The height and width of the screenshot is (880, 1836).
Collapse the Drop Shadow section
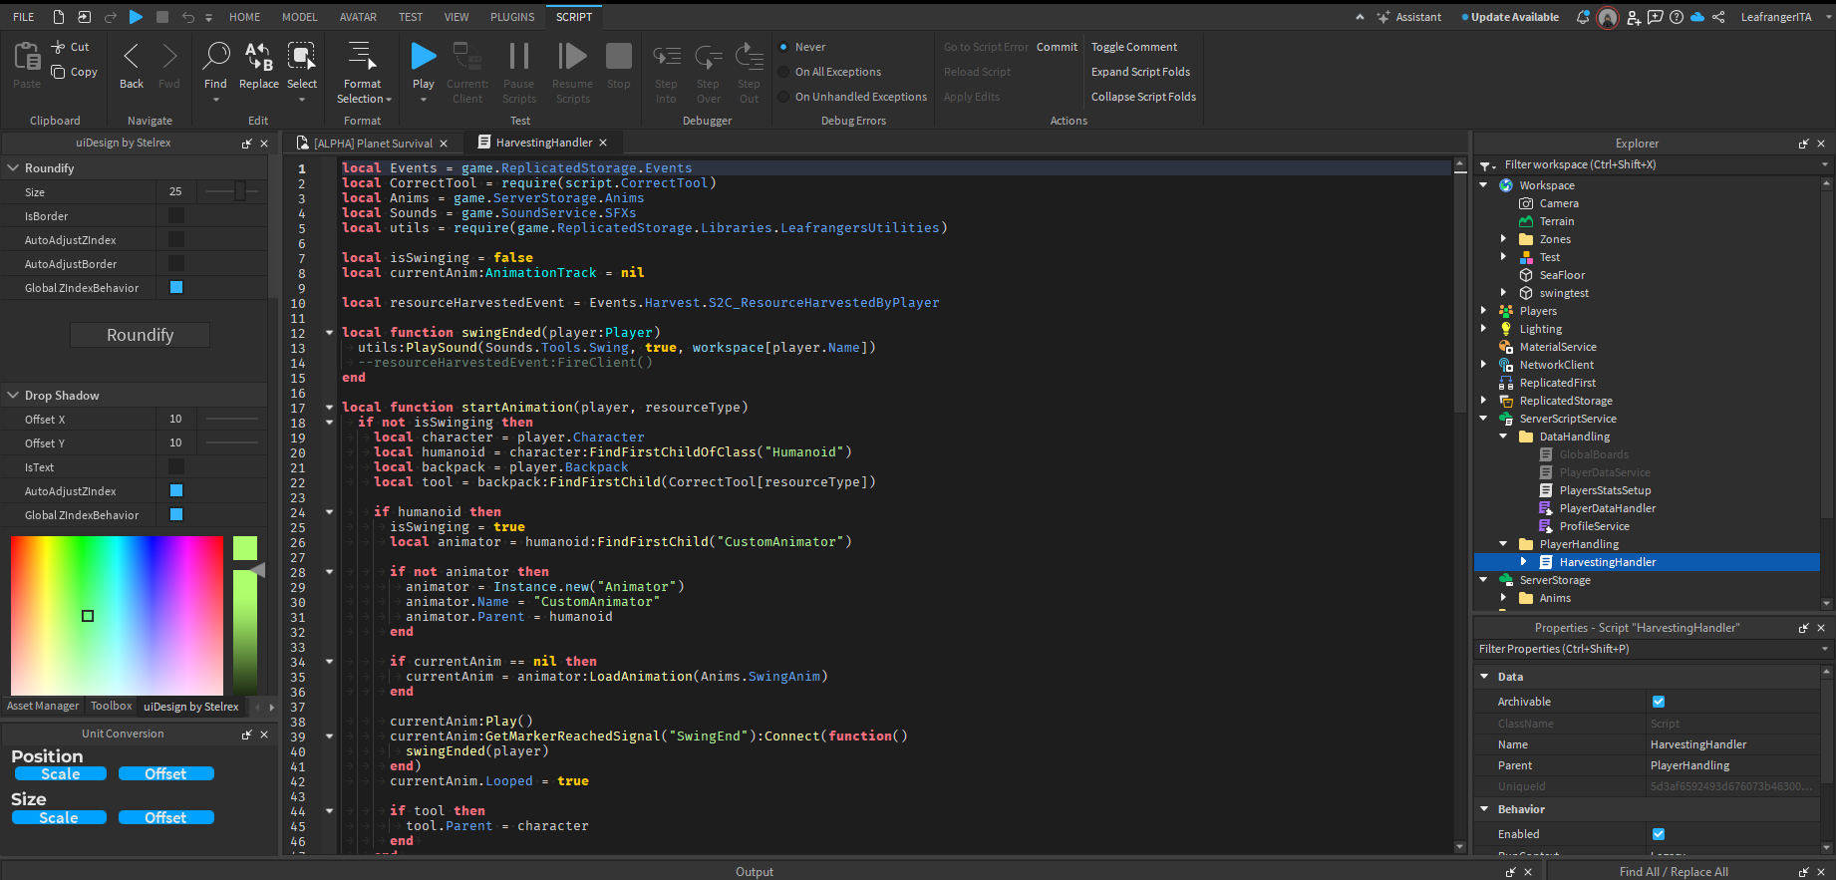tap(13, 396)
